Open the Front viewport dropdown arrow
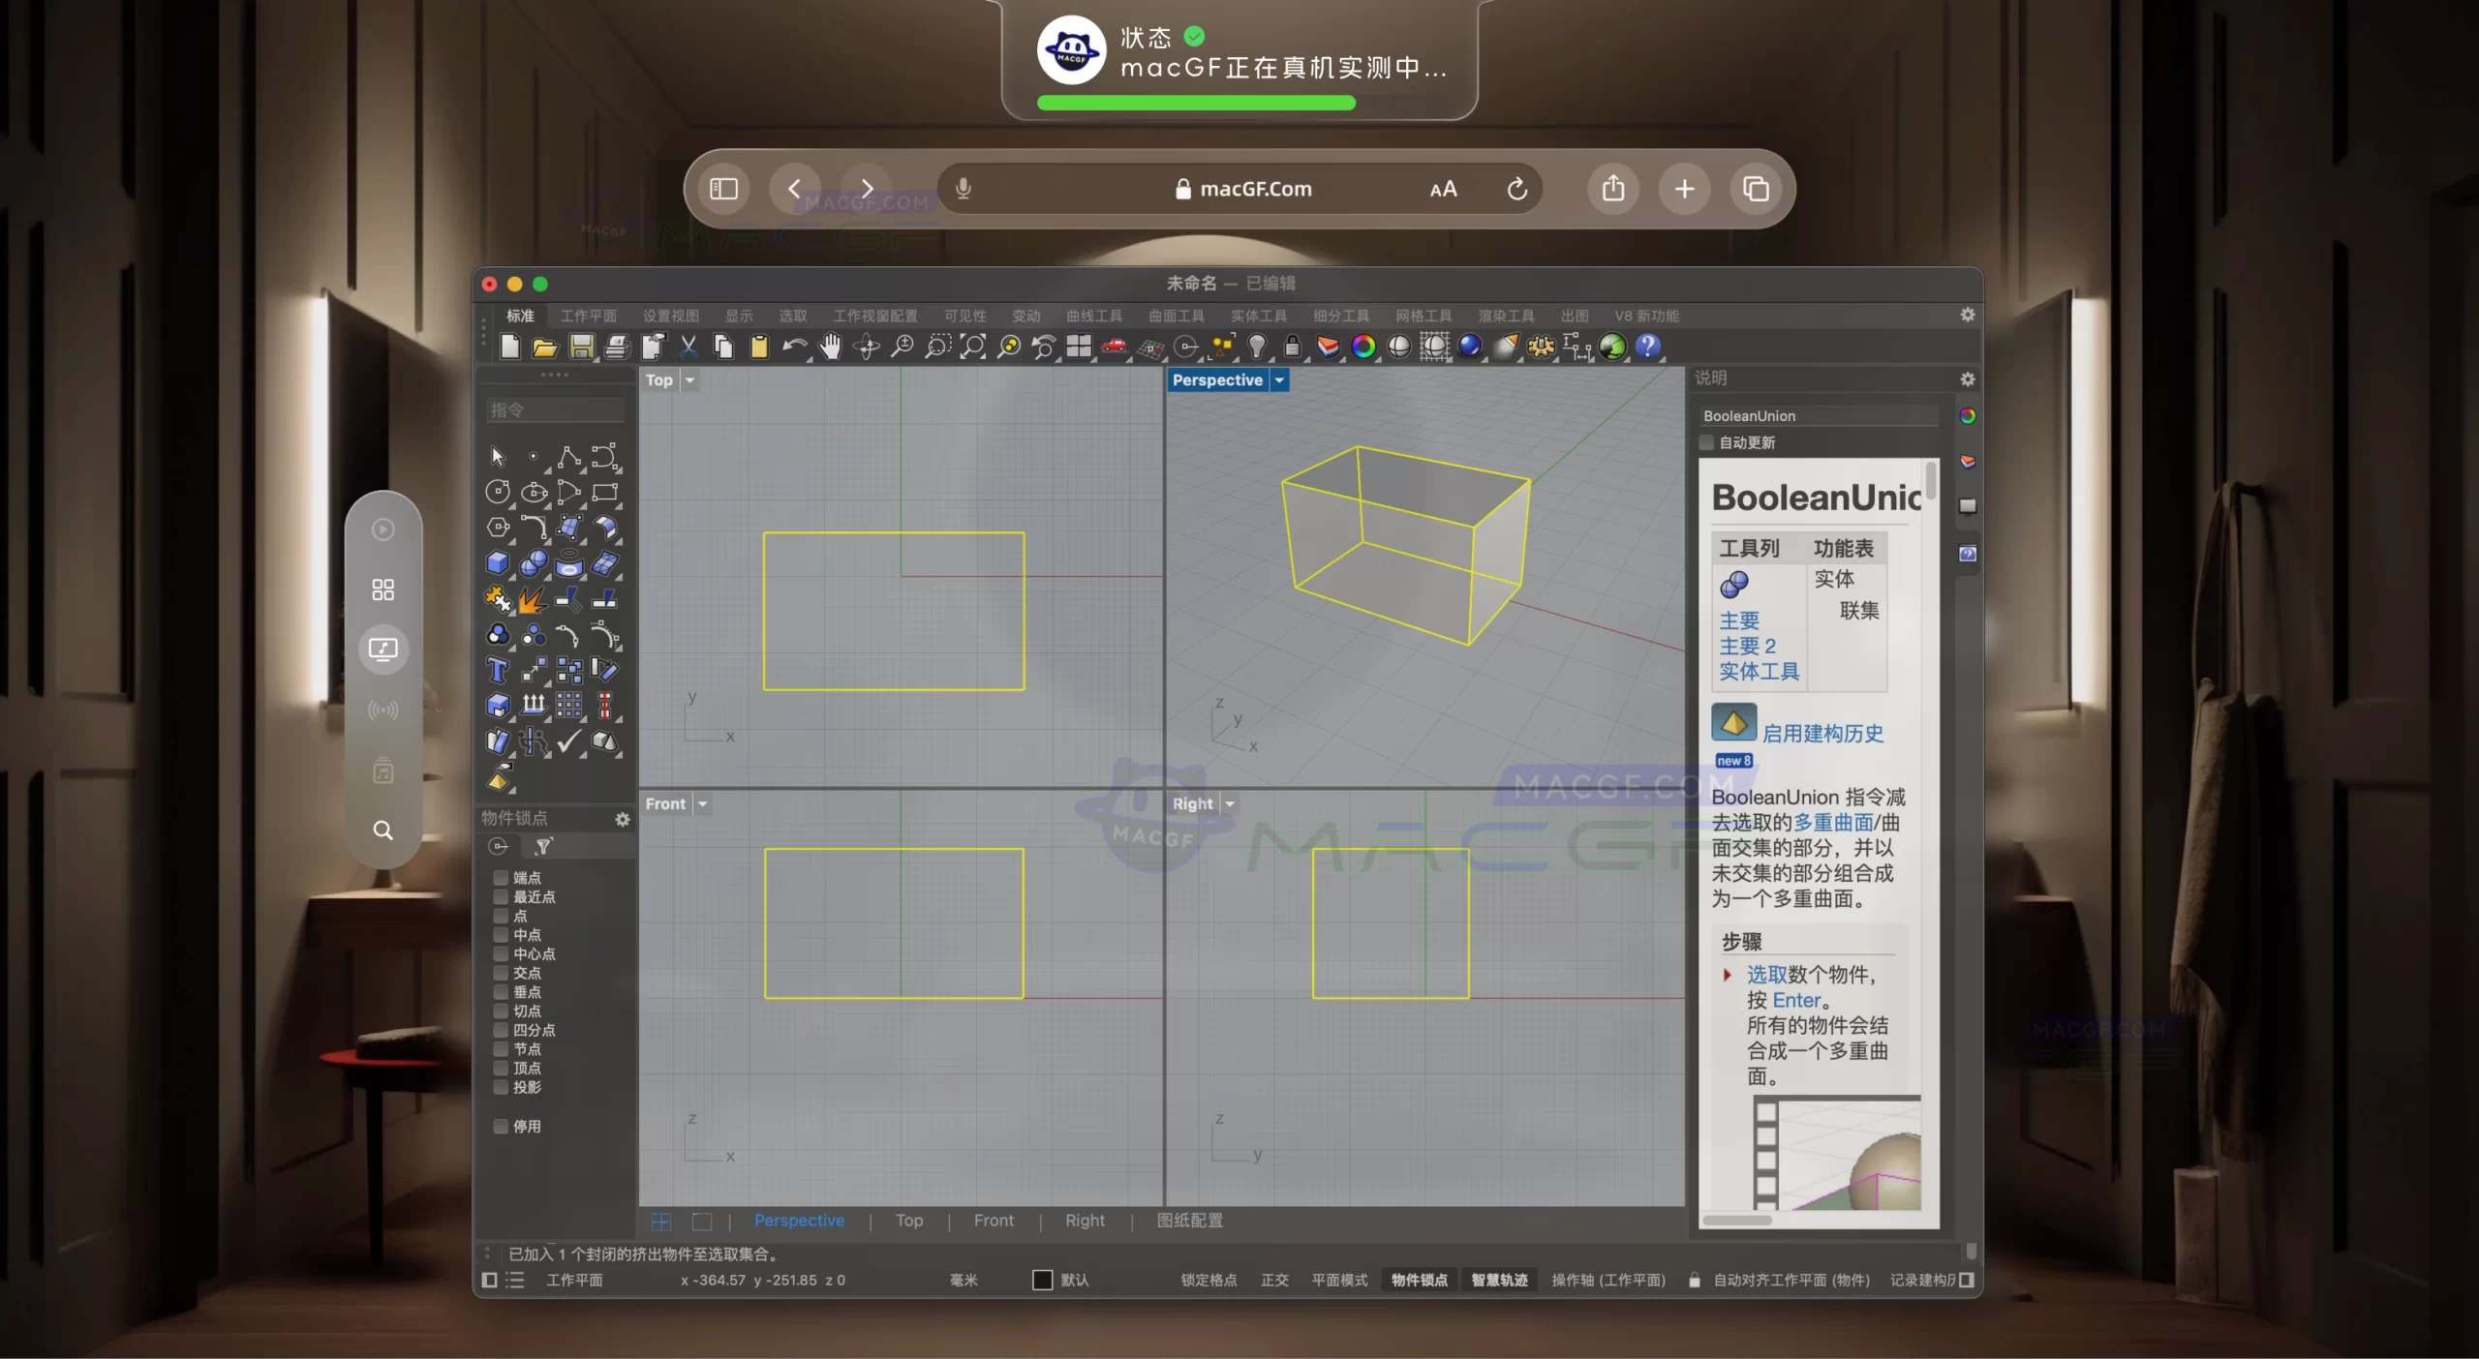This screenshot has width=2479, height=1359. [x=703, y=804]
